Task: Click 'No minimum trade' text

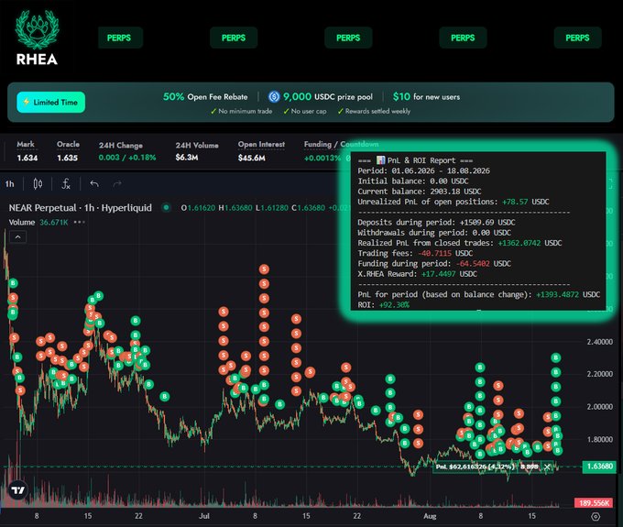Action: [245, 111]
